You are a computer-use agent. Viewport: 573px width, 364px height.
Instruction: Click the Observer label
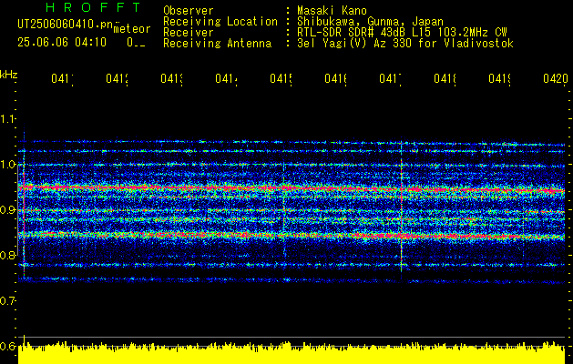pos(189,10)
